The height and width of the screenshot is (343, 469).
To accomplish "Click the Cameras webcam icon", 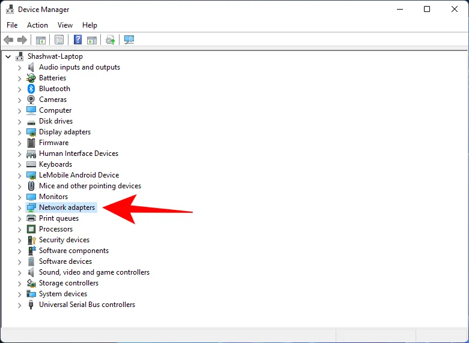I will tap(31, 100).
